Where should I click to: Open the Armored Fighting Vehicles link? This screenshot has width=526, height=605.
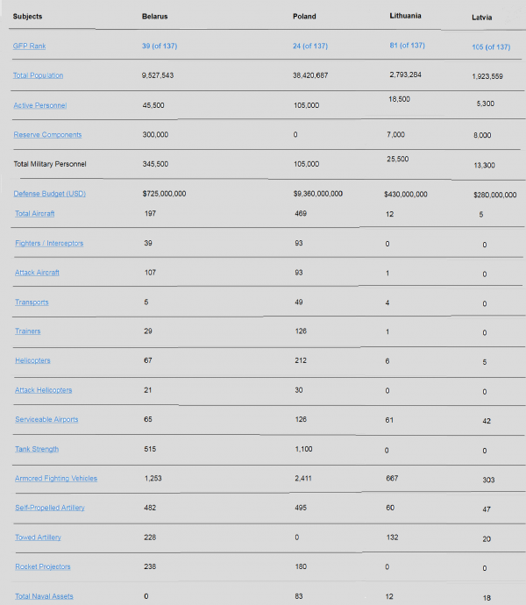click(x=56, y=479)
